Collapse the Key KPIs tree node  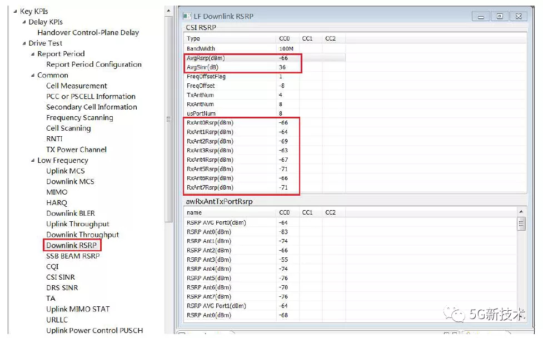tap(15, 12)
